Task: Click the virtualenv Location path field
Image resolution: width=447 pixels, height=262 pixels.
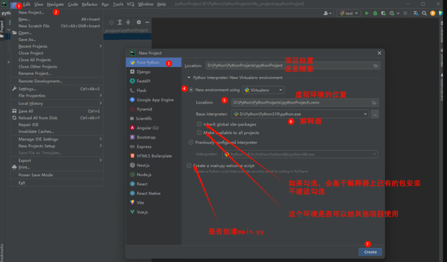Action: [x=305, y=103]
